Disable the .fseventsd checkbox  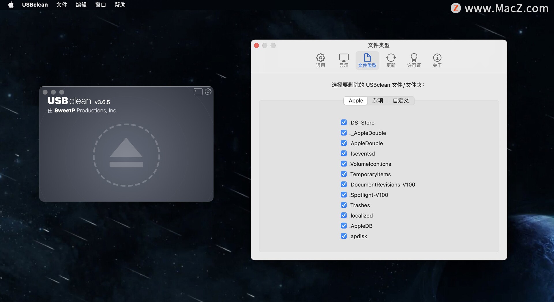click(344, 153)
